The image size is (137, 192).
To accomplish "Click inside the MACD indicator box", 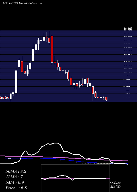I will coord(75,178).
